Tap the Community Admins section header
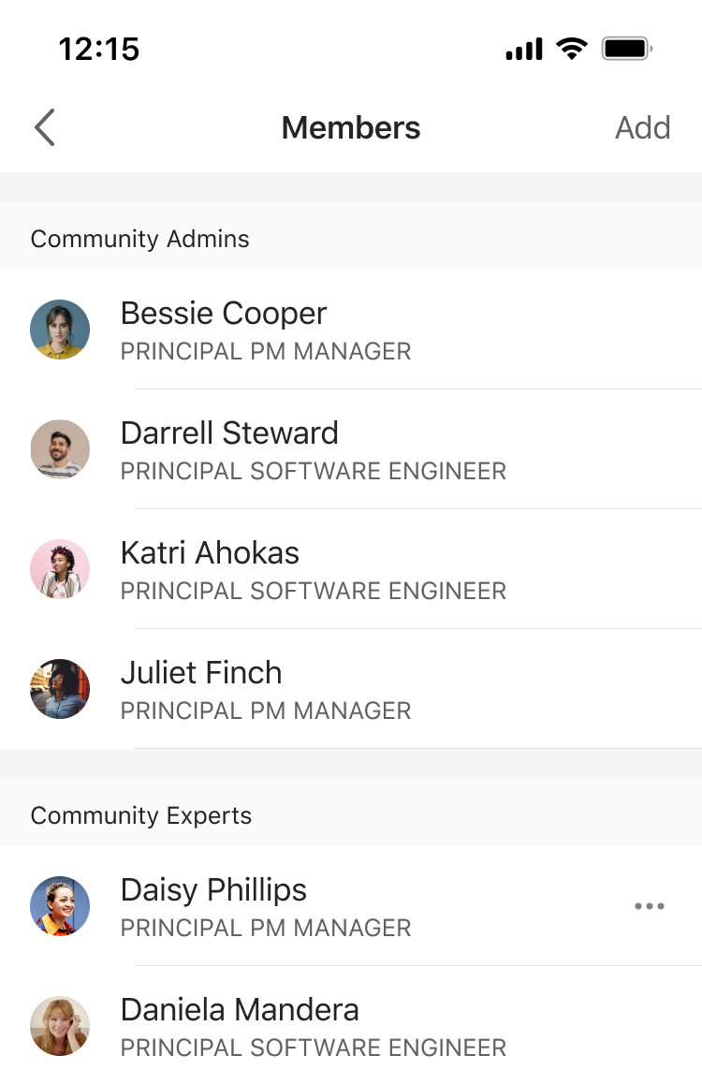Screen dimensions: 702x1070 click(x=140, y=239)
